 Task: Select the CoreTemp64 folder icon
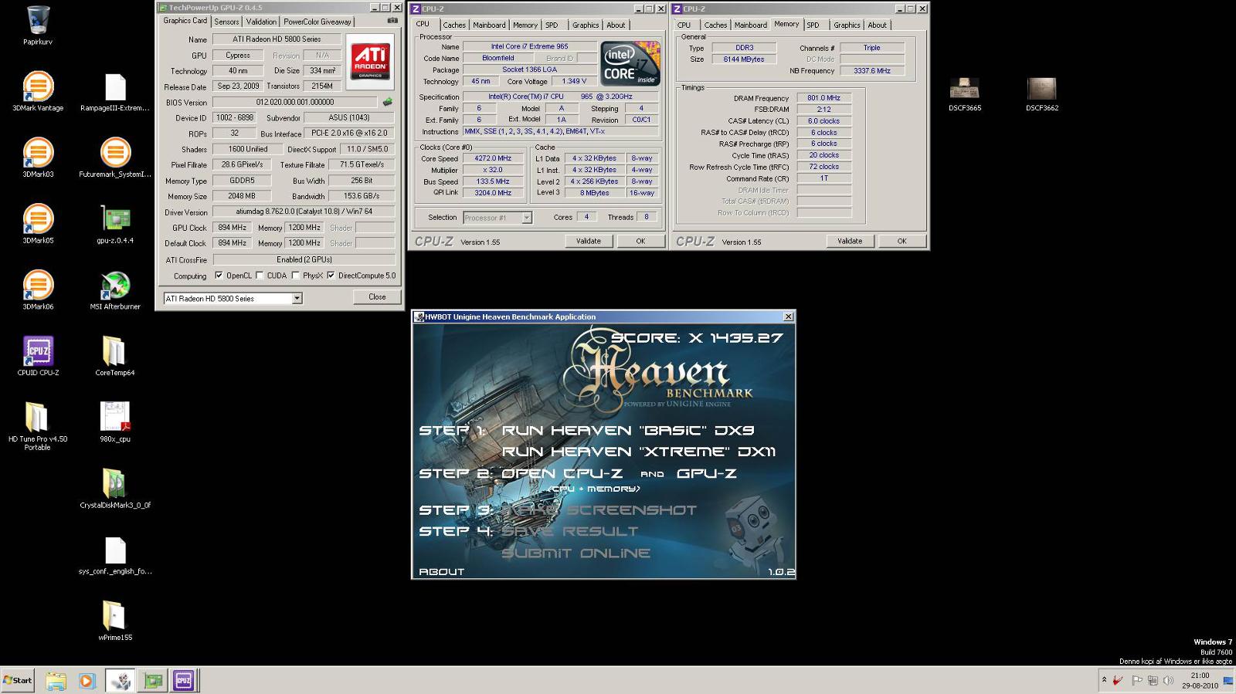(x=115, y=355)
